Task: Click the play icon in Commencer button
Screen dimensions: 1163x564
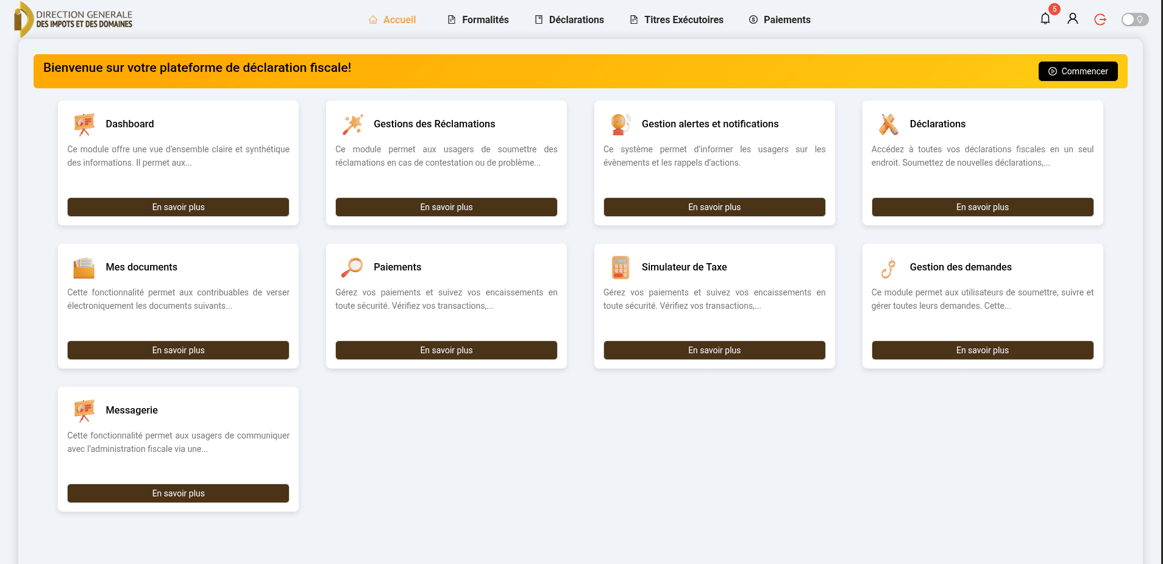Action: click(1053, 71)
